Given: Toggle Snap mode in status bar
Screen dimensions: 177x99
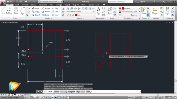Looking at the screenshot, I should [x=28, y=98].
